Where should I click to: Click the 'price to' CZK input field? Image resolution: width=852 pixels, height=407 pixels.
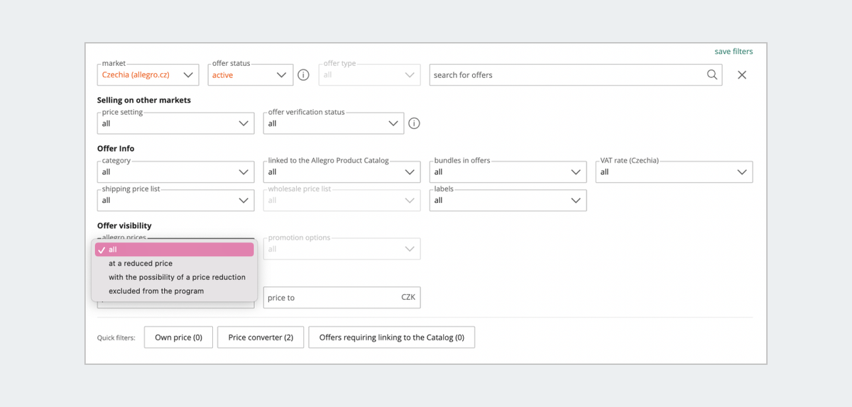[x=342, y=298]
